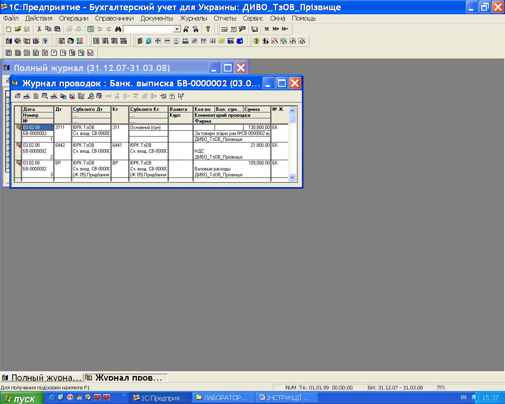Click the bar chart icon in third toolbar

click(90, 52)
